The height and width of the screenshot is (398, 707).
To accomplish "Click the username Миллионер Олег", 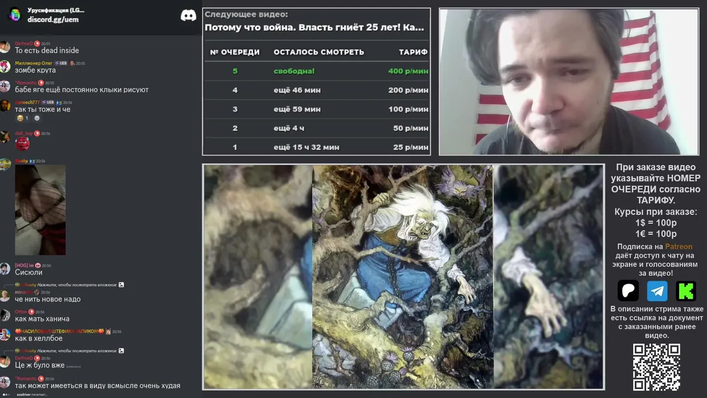I will click(x=34, y=63).
